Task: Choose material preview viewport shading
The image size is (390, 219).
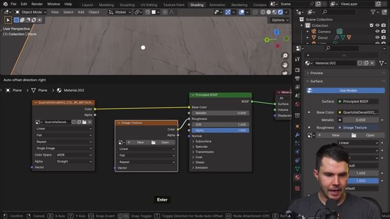Action: 274,12
